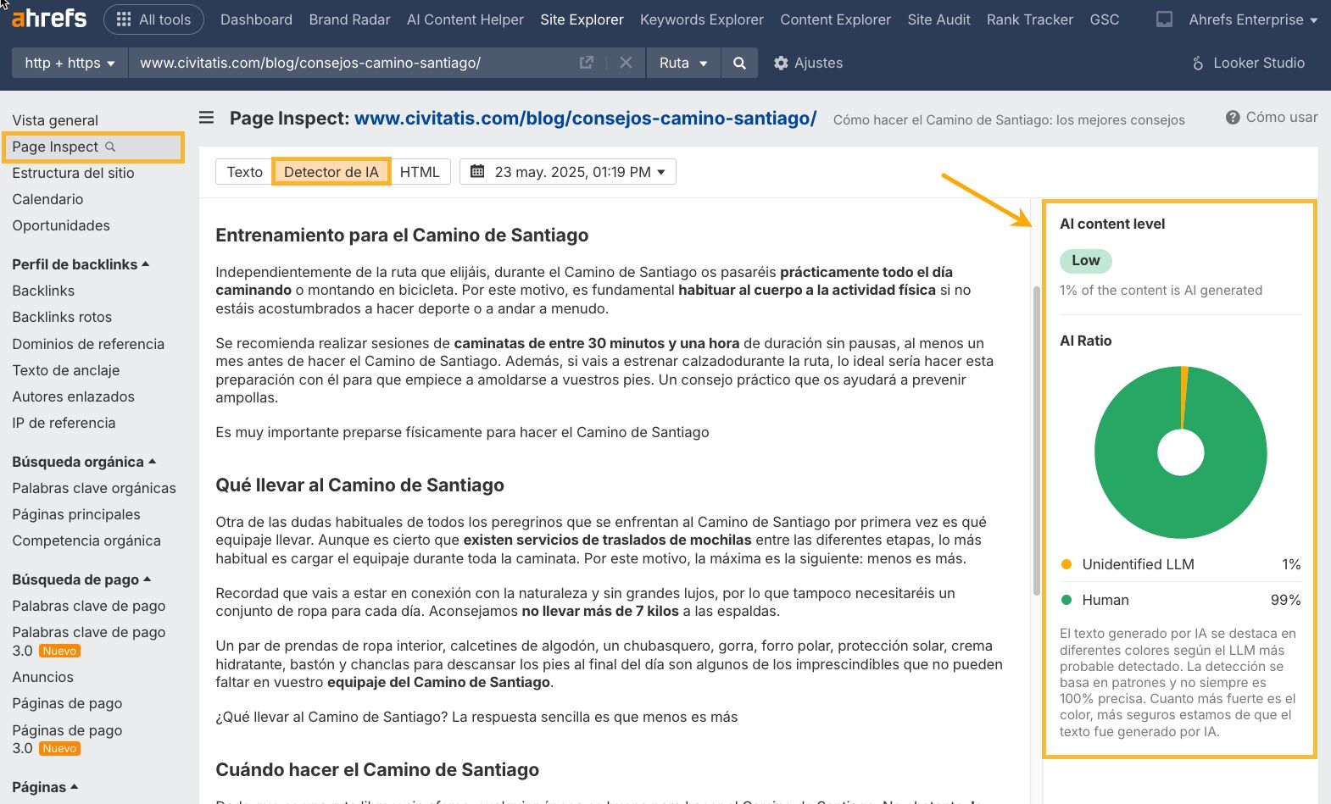Click the magnifier beside Page Inspect
Image resolution: width=1331 pixels, height=804 pixels.
(110, 147)
